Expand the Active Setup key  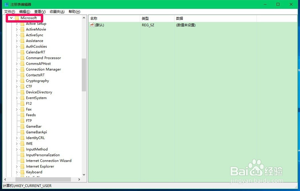[16, 24]
